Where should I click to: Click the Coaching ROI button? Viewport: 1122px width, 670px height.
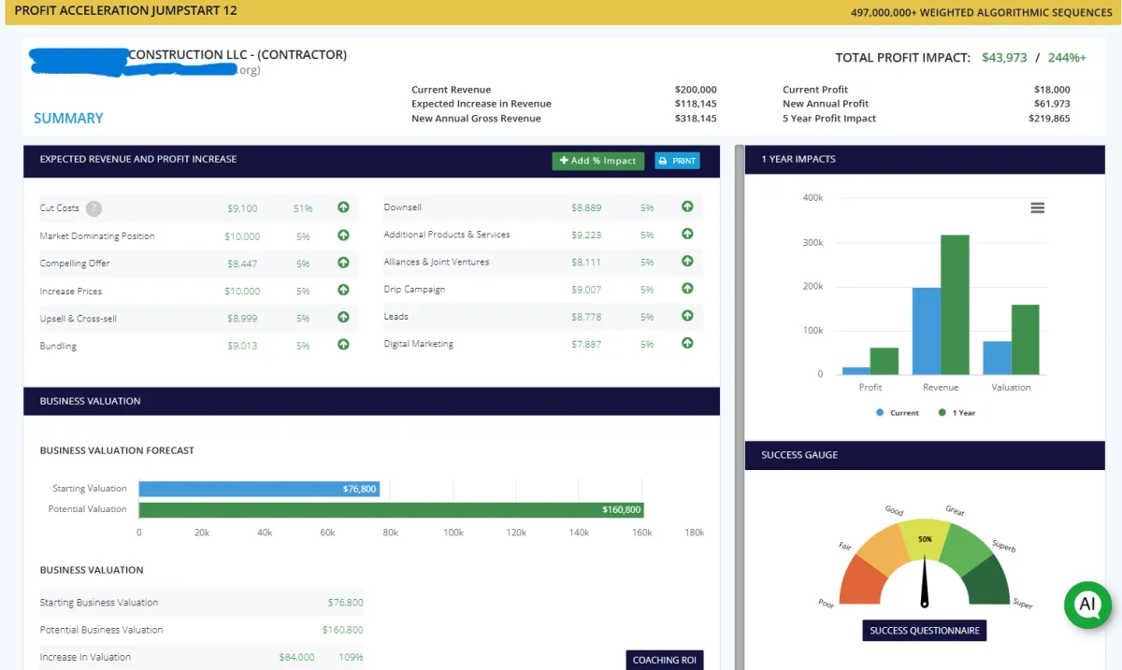pos(664,660)
